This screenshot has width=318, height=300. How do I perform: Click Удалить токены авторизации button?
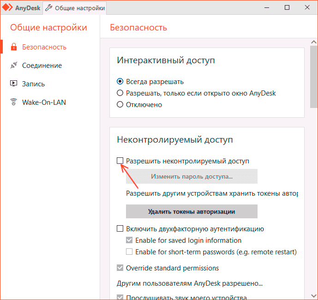tap(192, 211)
